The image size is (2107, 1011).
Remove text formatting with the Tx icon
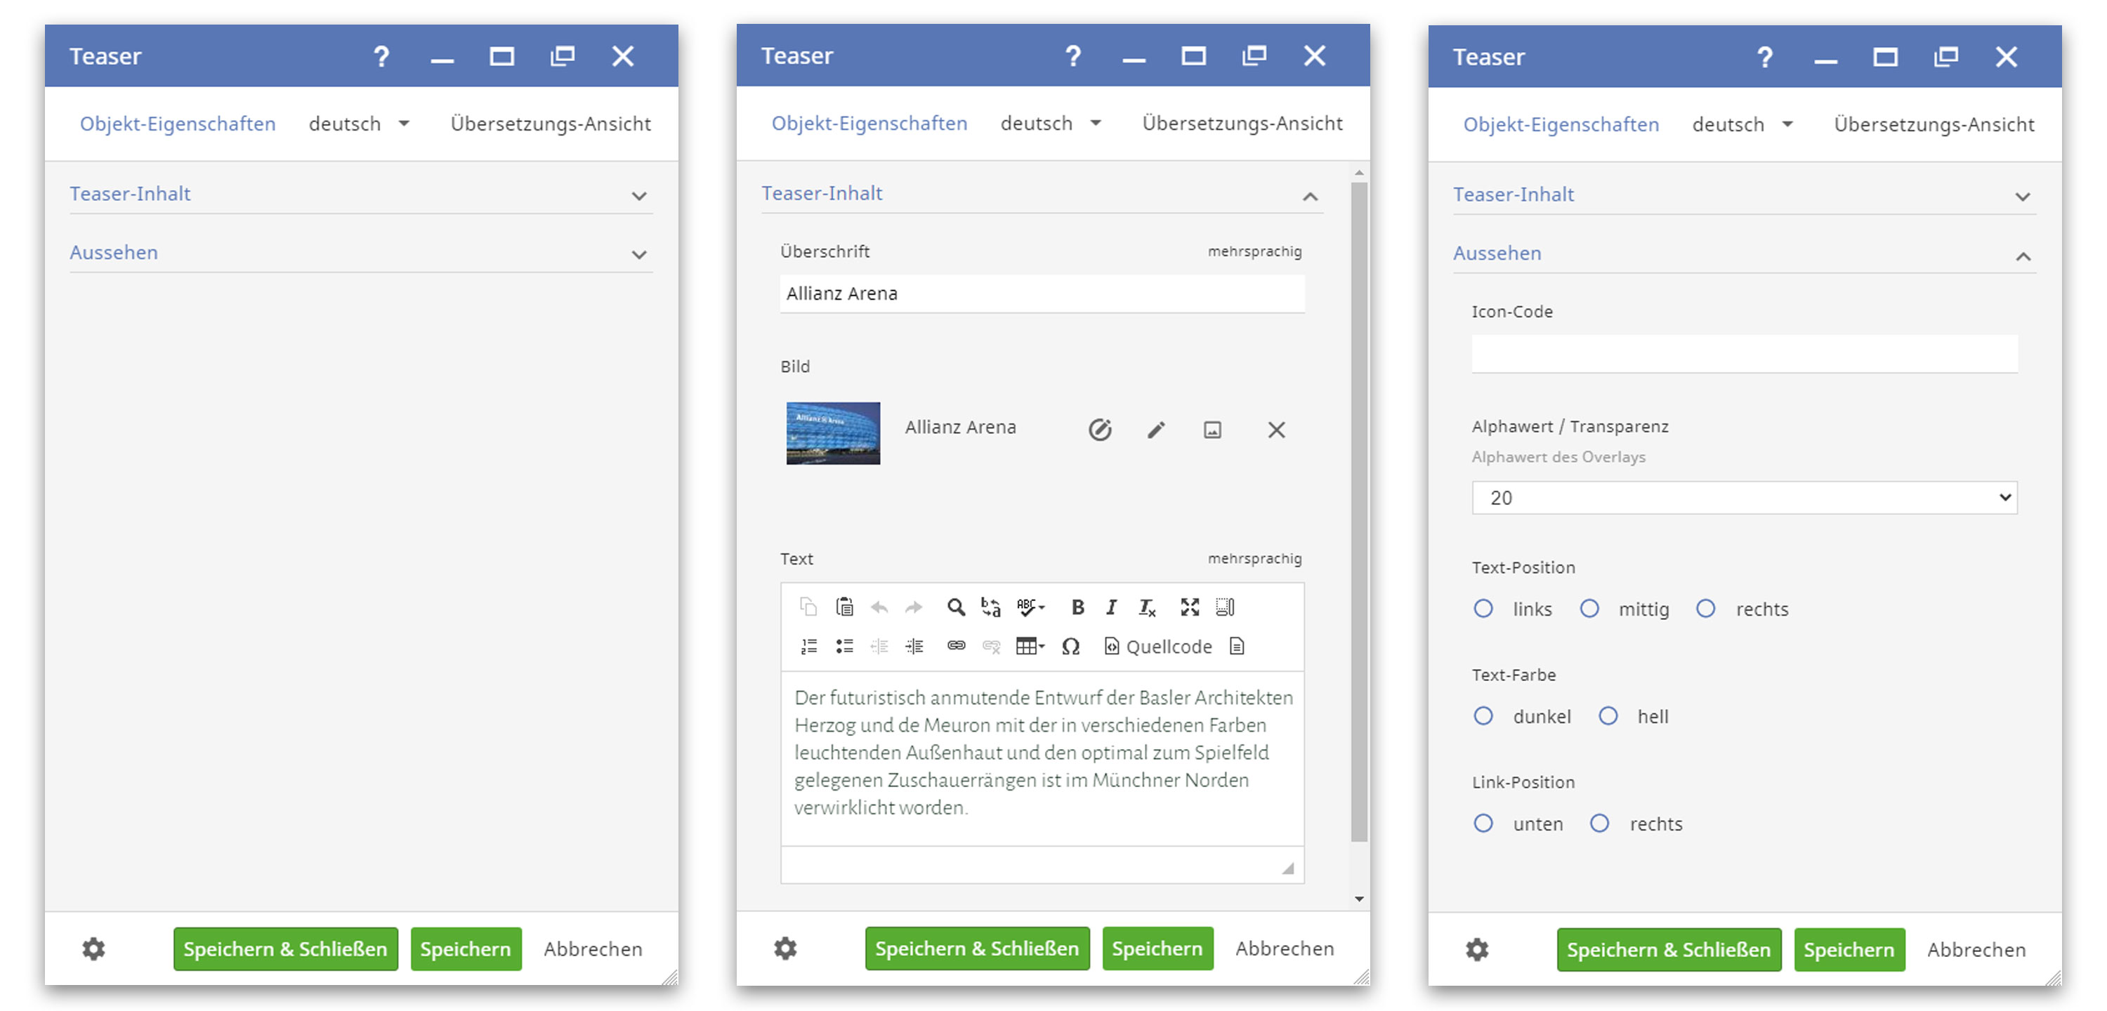pyautogui.click(x=1146, y=608)
